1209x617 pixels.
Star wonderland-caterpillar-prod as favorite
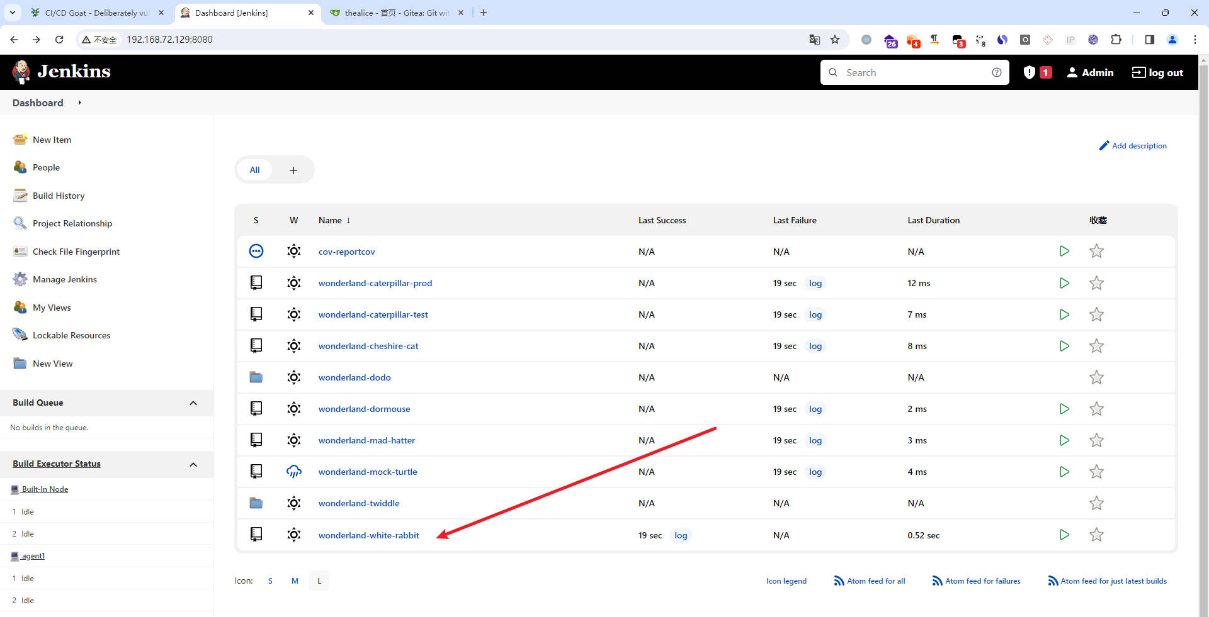[1096, 283]
